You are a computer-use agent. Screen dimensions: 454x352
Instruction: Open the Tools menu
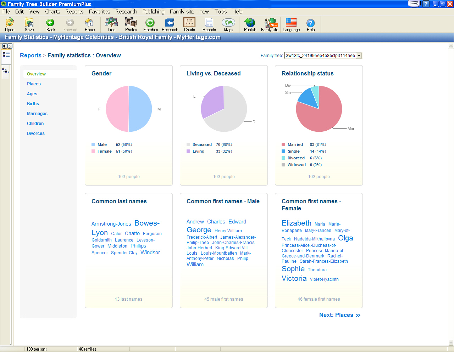(221, 12)
